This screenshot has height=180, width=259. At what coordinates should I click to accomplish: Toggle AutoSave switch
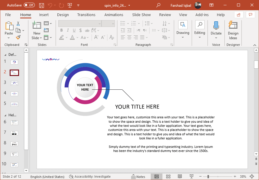click(x=29, y=5)
